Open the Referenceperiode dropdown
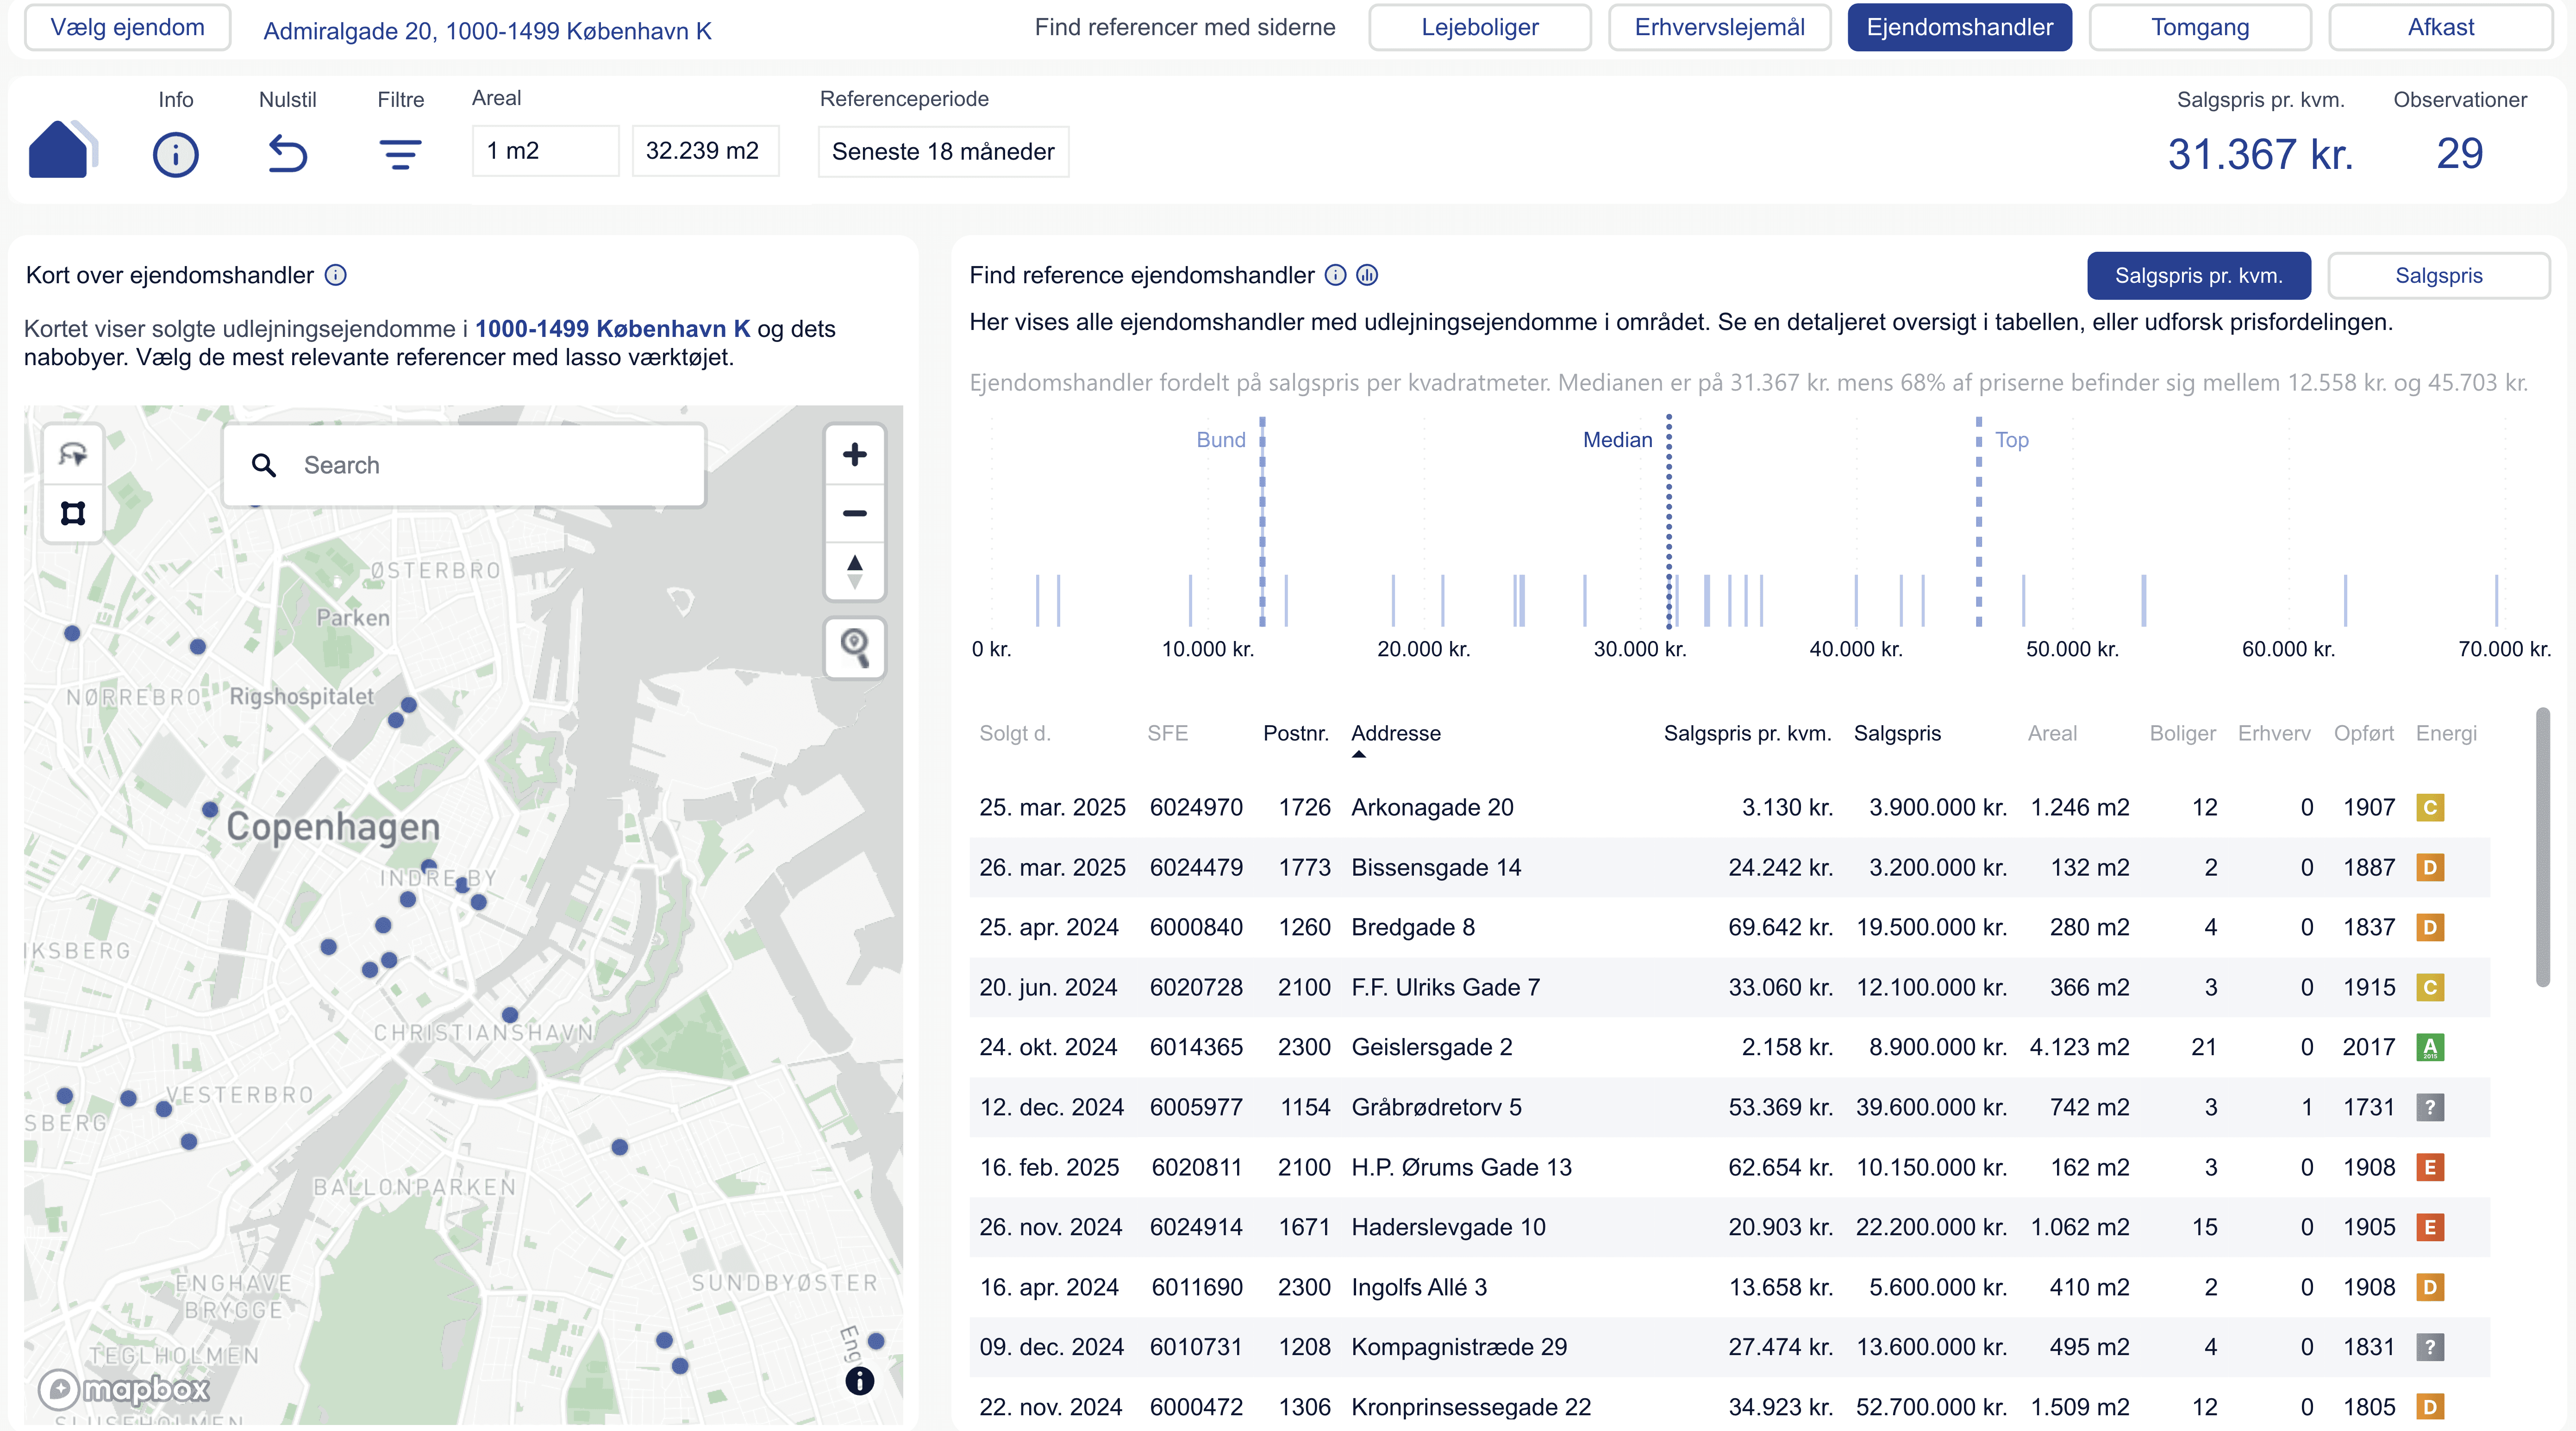 (x=943, y=152)
